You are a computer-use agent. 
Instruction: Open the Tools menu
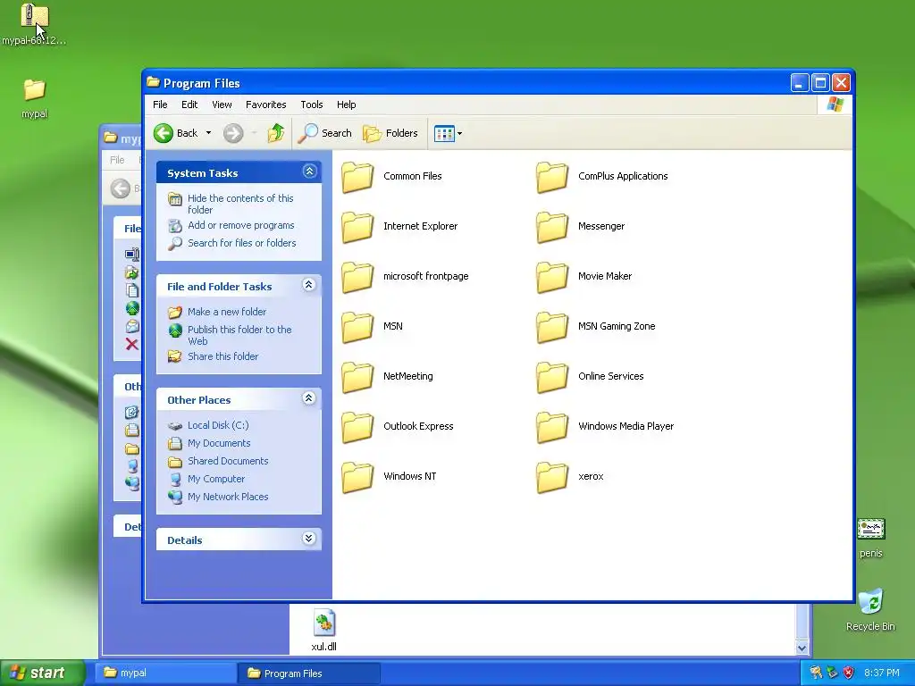tap(312, 105)
